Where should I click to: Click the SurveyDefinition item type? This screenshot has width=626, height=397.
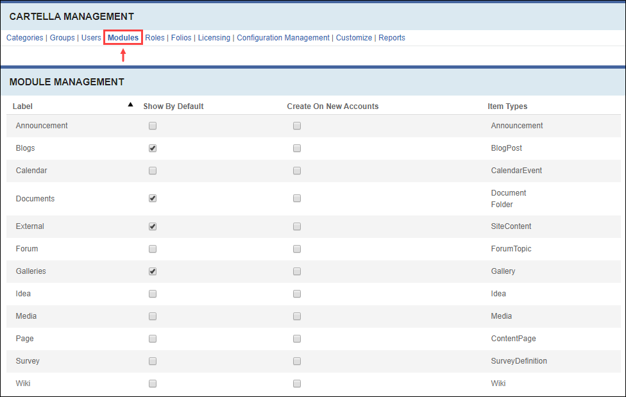(519, 360)
